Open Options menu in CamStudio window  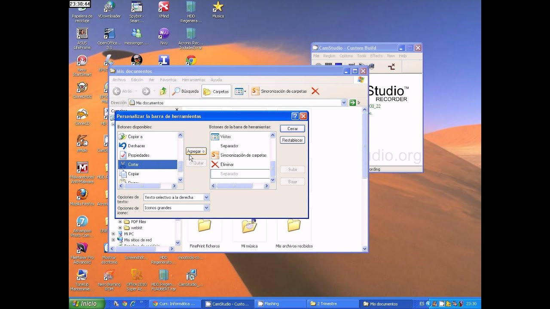(346, 56)
